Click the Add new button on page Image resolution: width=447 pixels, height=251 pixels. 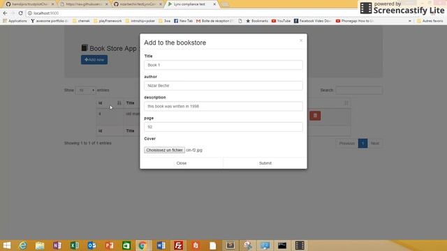(x=94, y=60)
